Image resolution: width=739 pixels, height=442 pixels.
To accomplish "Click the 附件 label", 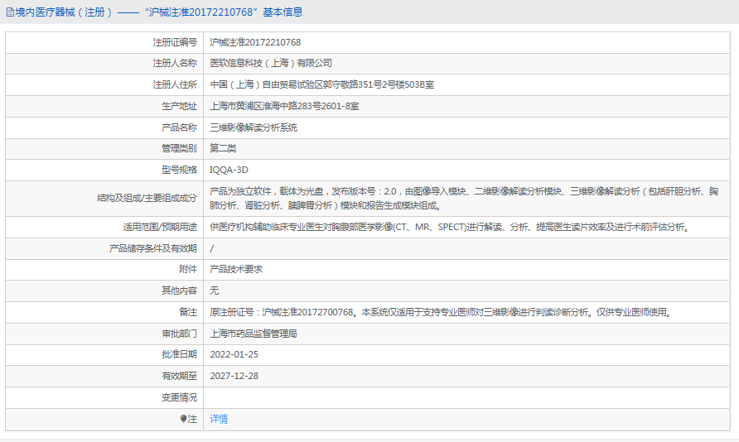I will [x=188, y=269].
